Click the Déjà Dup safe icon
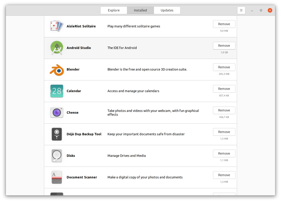 pos(57,134)
